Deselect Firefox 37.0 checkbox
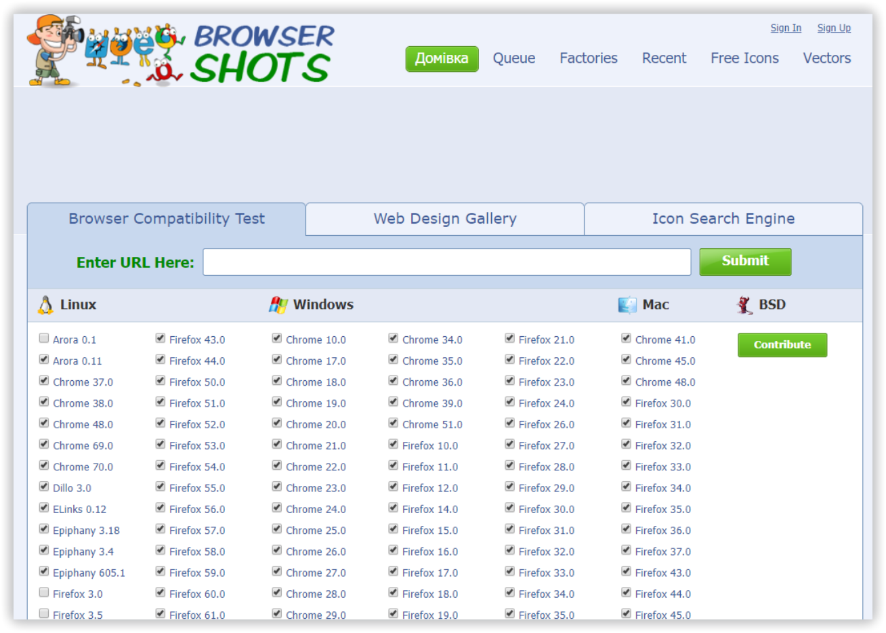This screenshot has width=886, height=633. click(x=627, y=550)
